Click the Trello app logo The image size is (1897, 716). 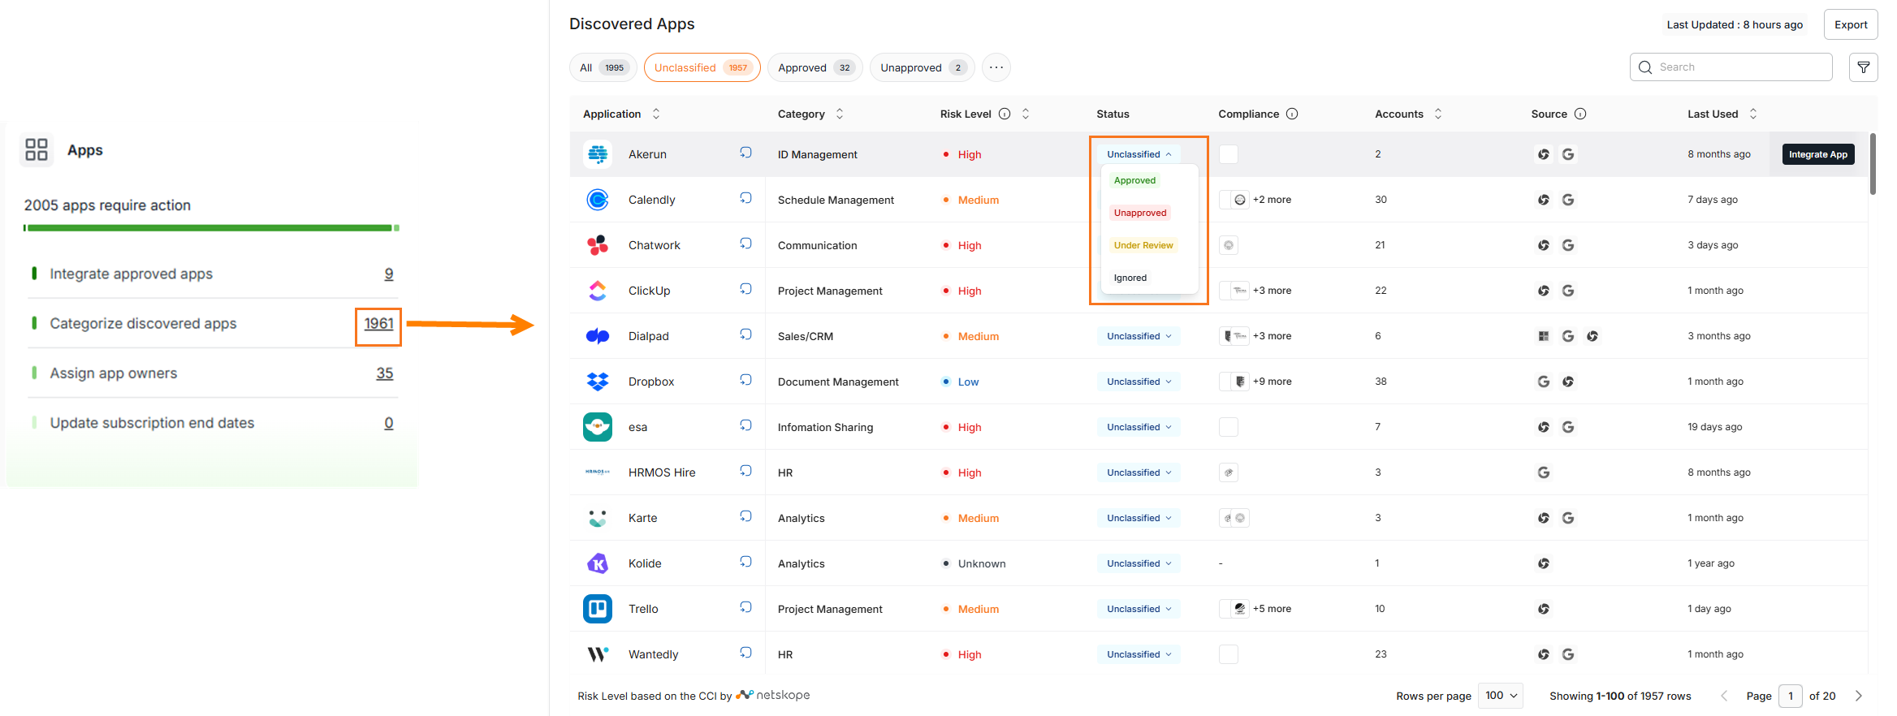point(598,608)
